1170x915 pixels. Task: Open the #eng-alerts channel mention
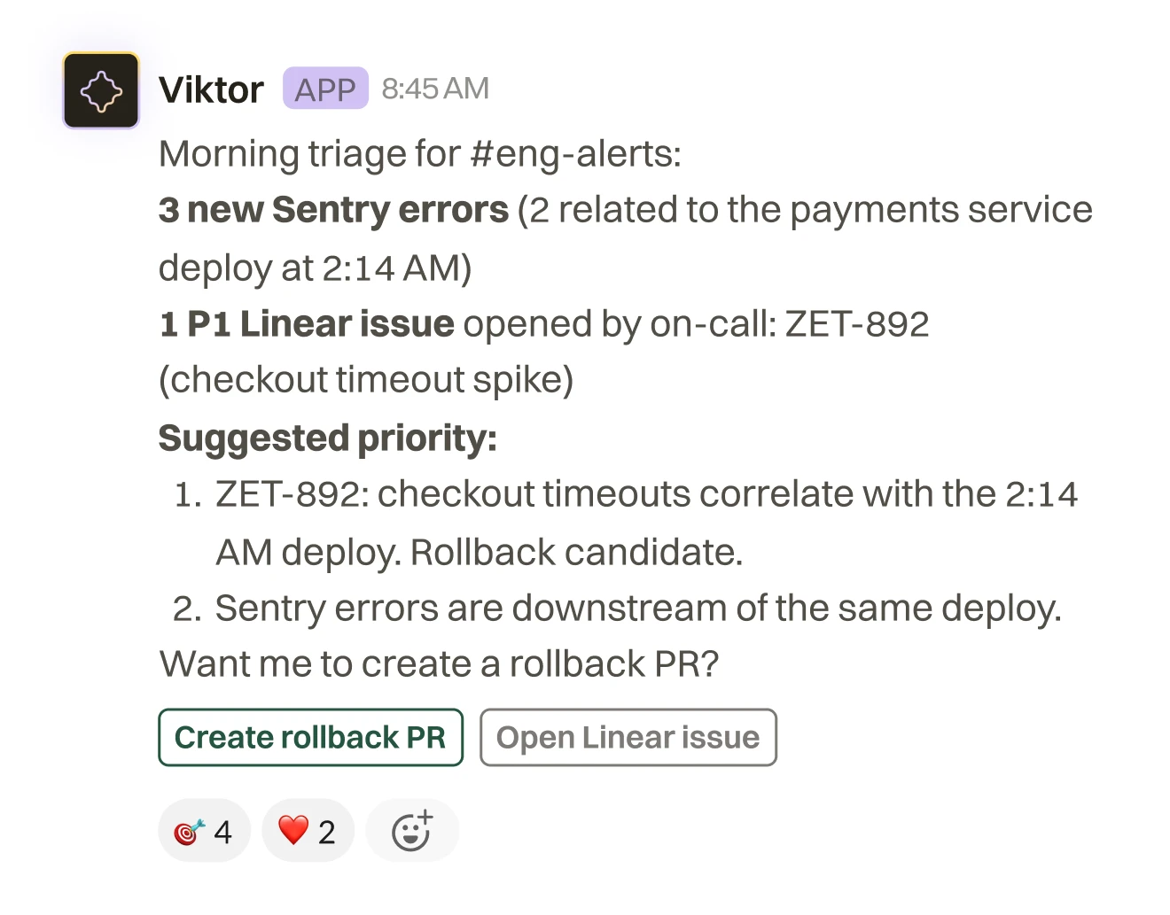[575, 154]
